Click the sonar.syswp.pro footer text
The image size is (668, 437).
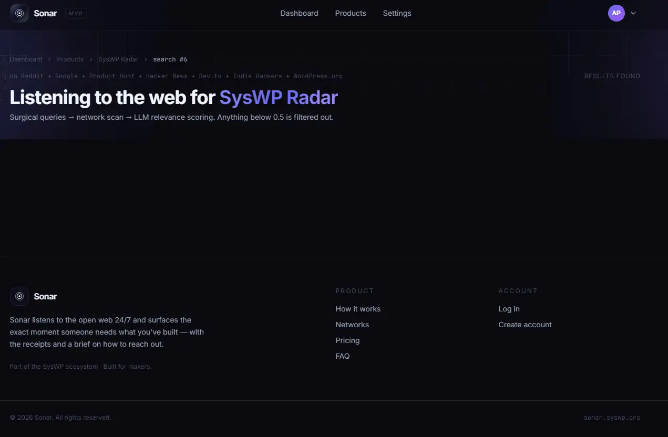tap(612, 418)
